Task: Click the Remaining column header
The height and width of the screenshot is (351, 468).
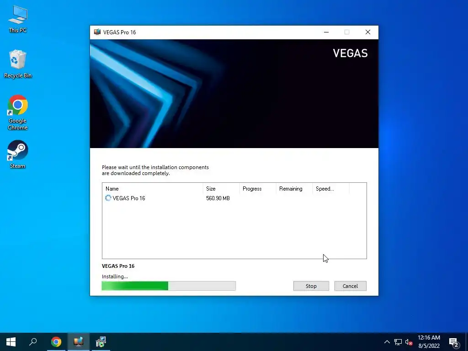Action: (x=294, y=189)
